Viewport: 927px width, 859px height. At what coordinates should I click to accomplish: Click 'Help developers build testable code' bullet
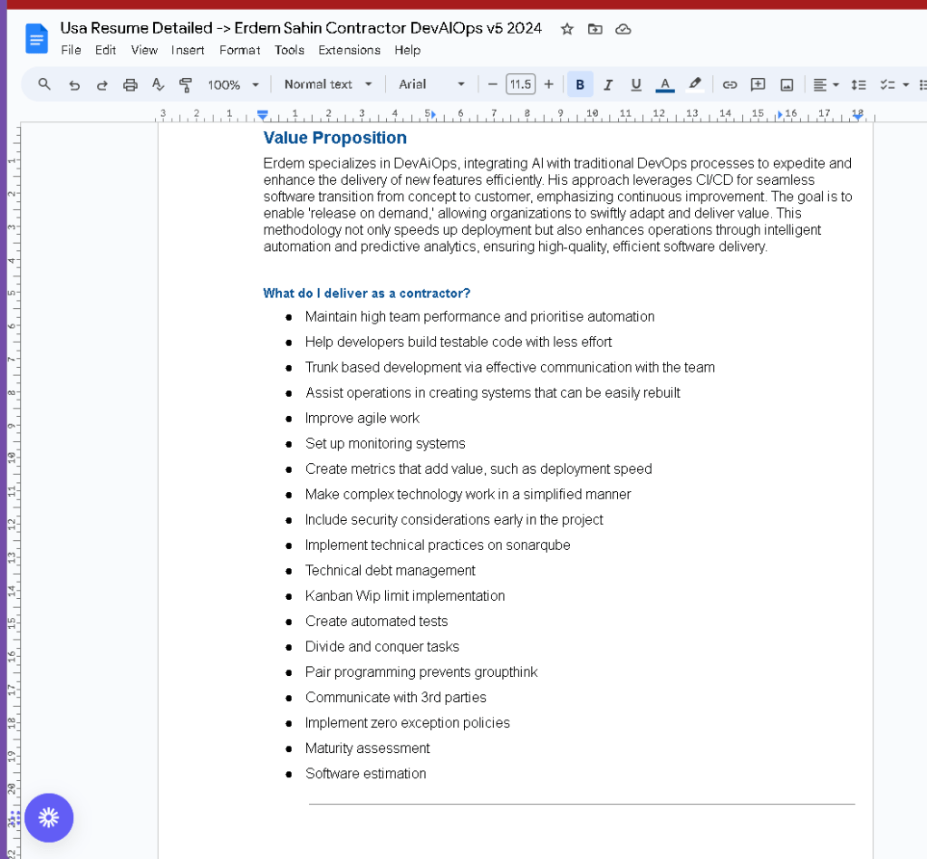pyautogui.click(x=459, y=343)
